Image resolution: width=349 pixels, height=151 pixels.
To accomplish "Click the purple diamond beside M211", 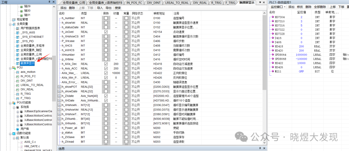I will point(273,71).
